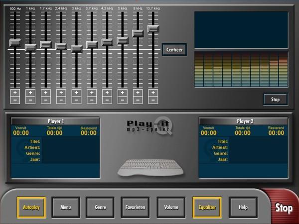Select the Player 1 header

(x=55, y=121)
